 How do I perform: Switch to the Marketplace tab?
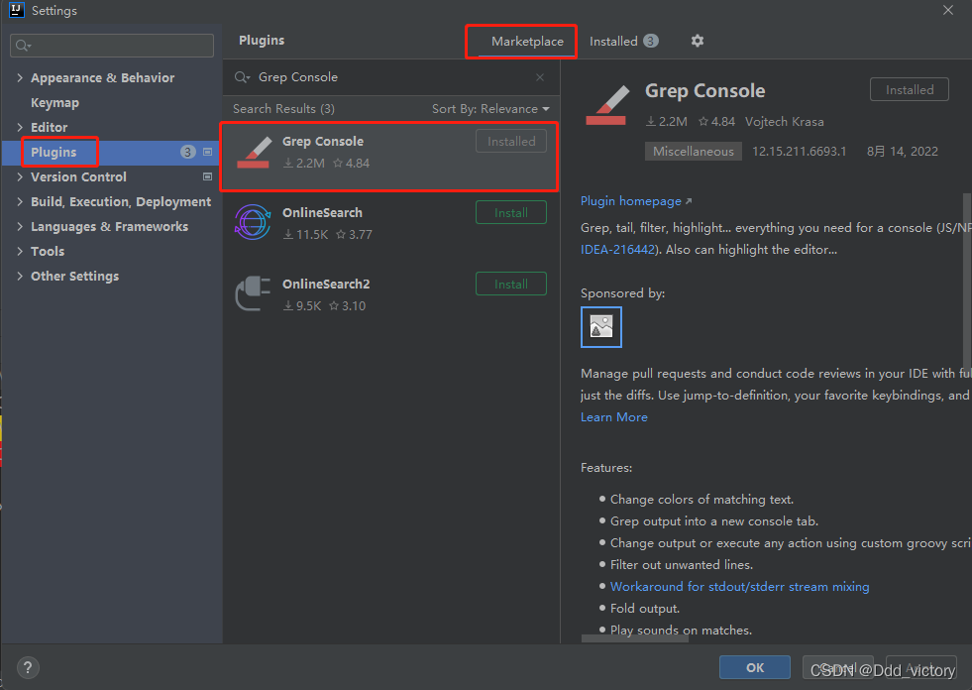527,42
